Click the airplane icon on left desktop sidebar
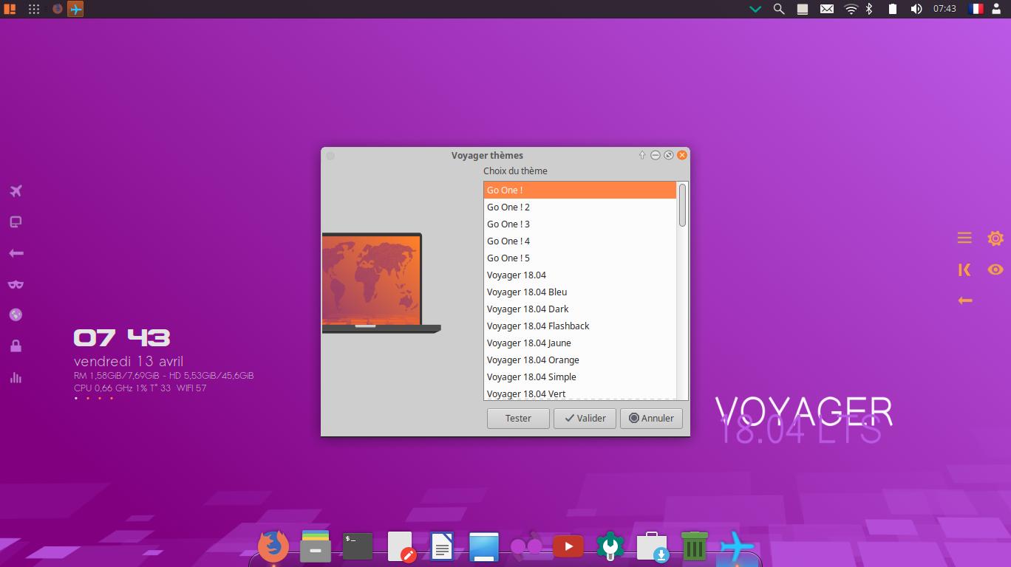Image resolution: width=1011 pixels, height=567 pixels. (x=16, y=191)
